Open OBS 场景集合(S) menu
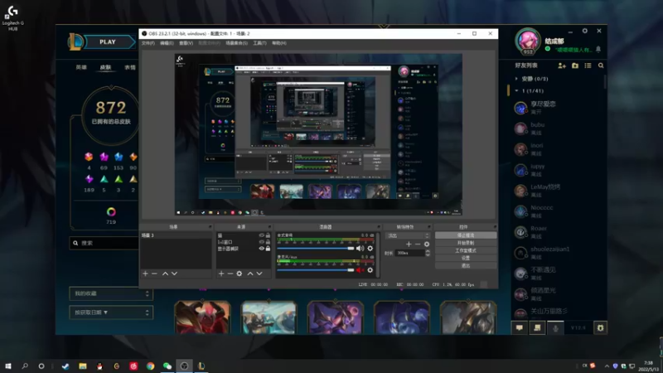Image resolution: width=663 pixels, height=373 pixels. pos(236,43)
